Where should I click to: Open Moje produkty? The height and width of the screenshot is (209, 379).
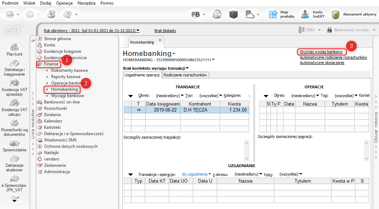click(x=282, y=14)
